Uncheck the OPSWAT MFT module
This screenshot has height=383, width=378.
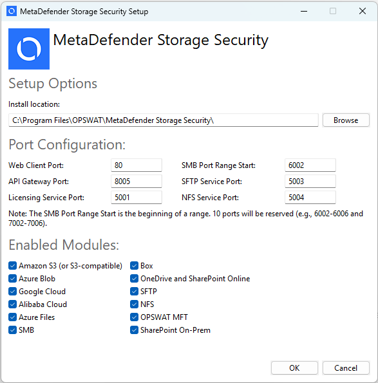(x=134, y=317)
